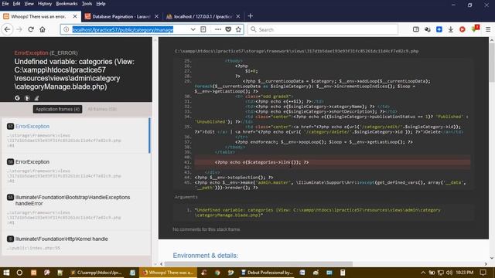Select the HandleExceptions handleError frame
The image size is (495, 278).
(x=76, y=209)
